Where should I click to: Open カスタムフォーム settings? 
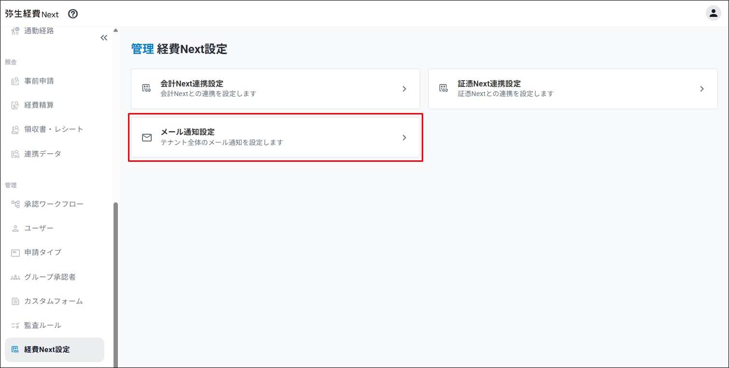pos(54,301)
